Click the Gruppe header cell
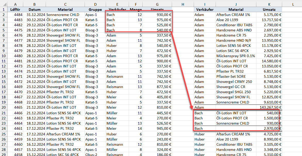Screen dimensions: 302x156 point(95,10)
